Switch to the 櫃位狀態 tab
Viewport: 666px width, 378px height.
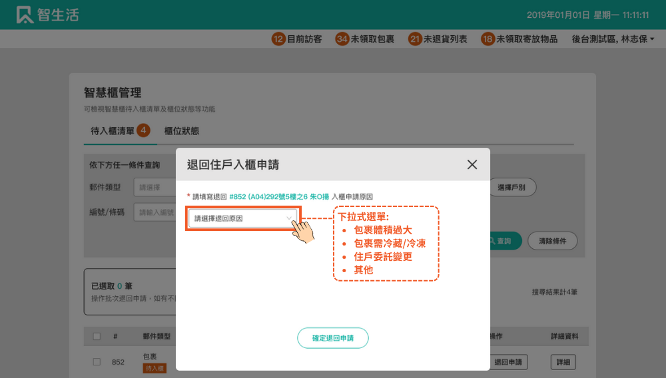tap(181, 131)
